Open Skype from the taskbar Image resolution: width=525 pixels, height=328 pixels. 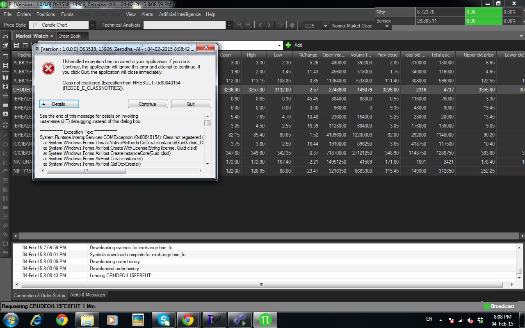click(x=163, y=320)
